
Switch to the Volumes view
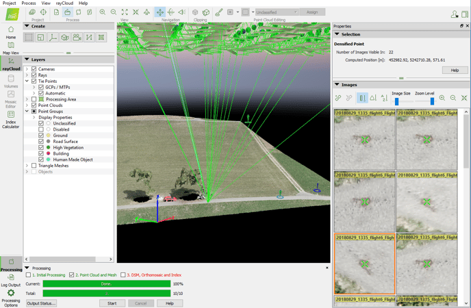click(11, 79)
